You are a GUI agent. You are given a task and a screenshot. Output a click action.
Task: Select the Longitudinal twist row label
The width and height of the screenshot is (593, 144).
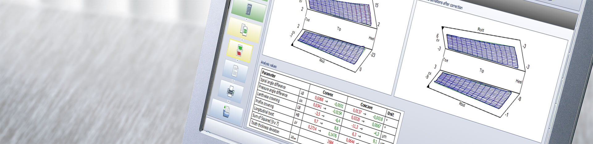click(264, 111)
